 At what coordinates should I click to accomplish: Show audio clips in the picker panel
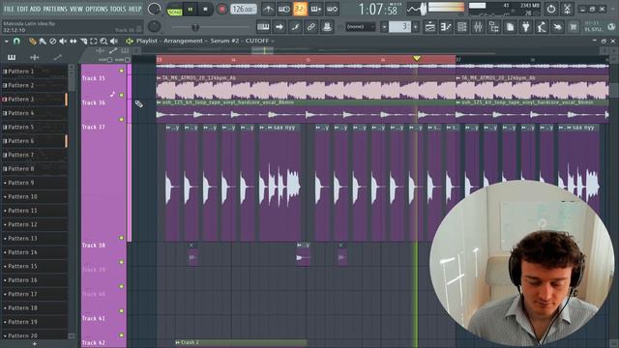35,58
